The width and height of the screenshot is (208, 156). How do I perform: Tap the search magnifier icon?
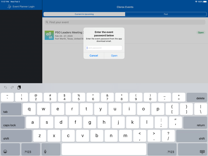pyautogui.click(x=47, y=22)
